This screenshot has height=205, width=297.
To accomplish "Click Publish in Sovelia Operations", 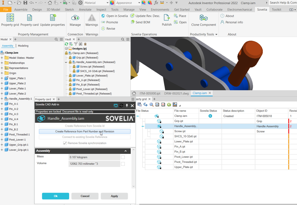I will [x=167, y=20].
